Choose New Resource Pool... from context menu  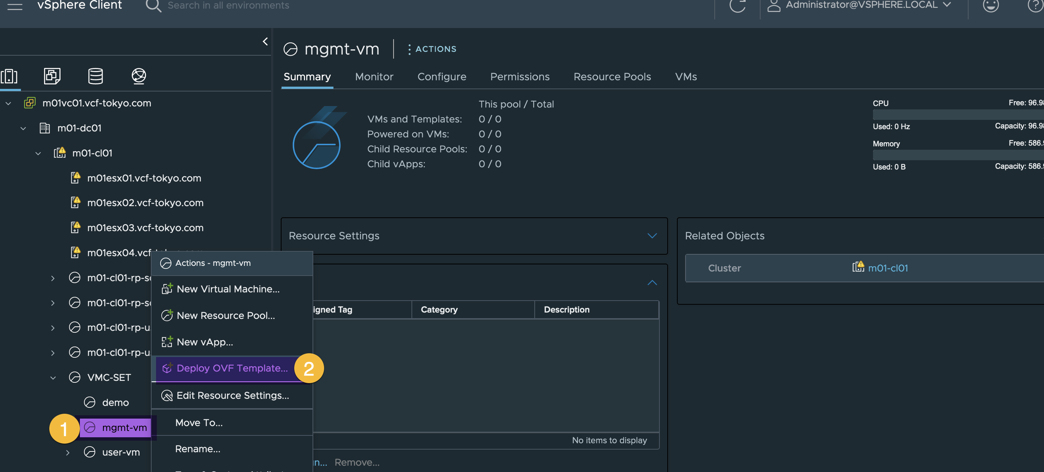click(x=232, y=315)
